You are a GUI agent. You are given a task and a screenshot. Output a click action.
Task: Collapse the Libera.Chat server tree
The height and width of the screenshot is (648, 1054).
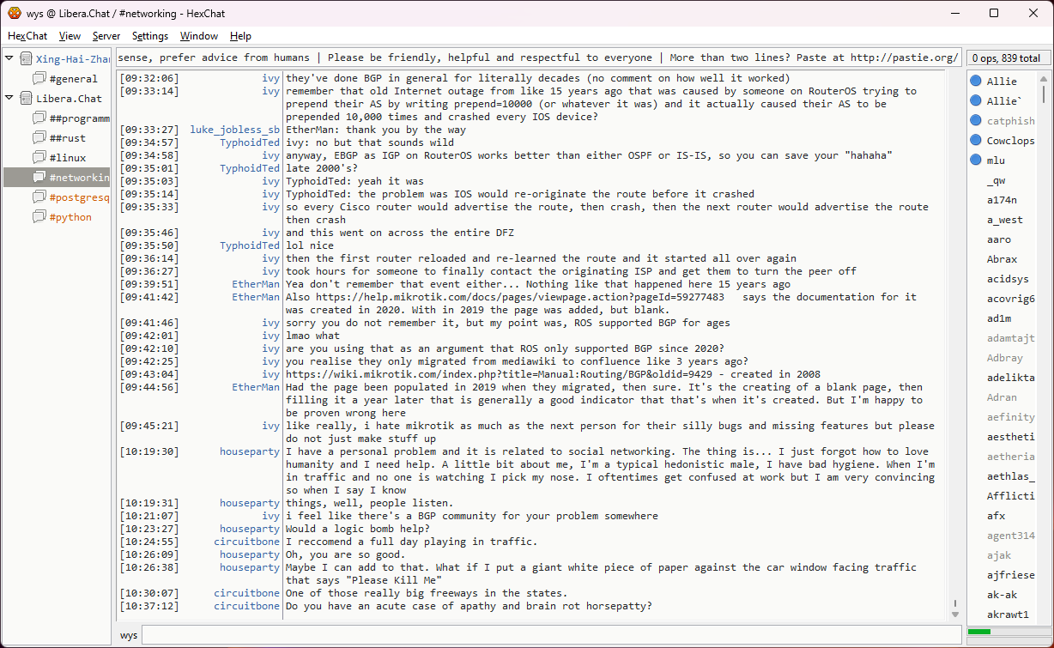(x=9, y=98)
